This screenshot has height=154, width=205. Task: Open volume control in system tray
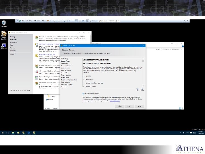(x=187, y=133)
